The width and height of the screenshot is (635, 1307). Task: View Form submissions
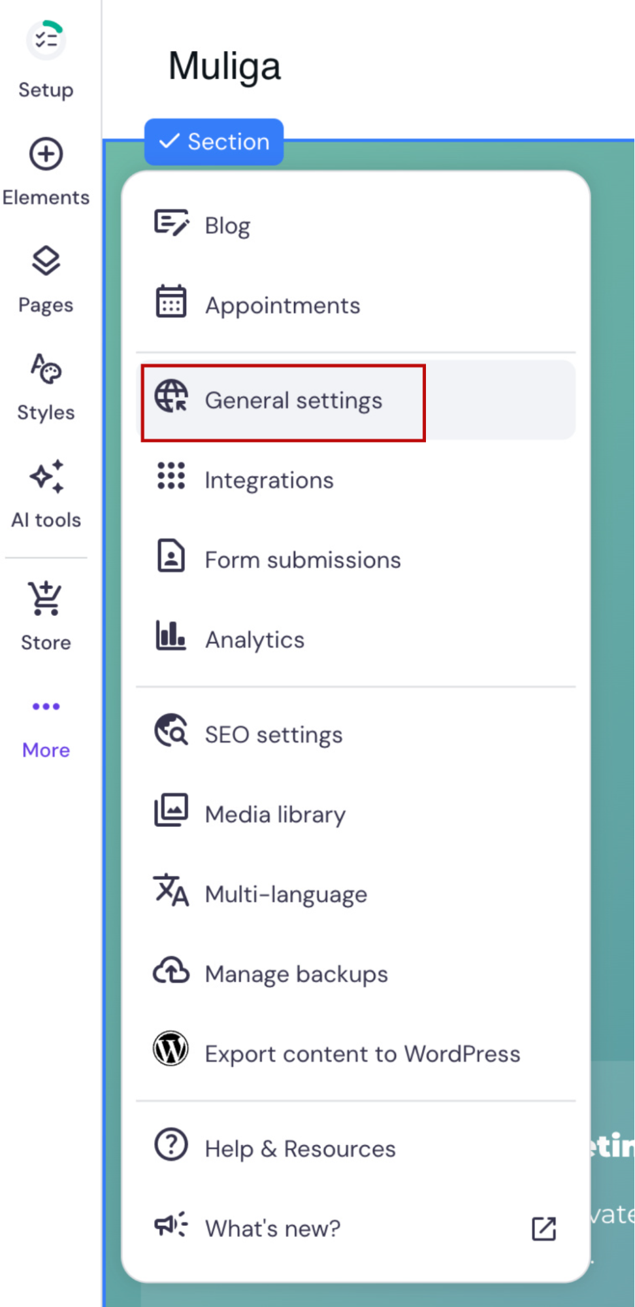[302, 560]
